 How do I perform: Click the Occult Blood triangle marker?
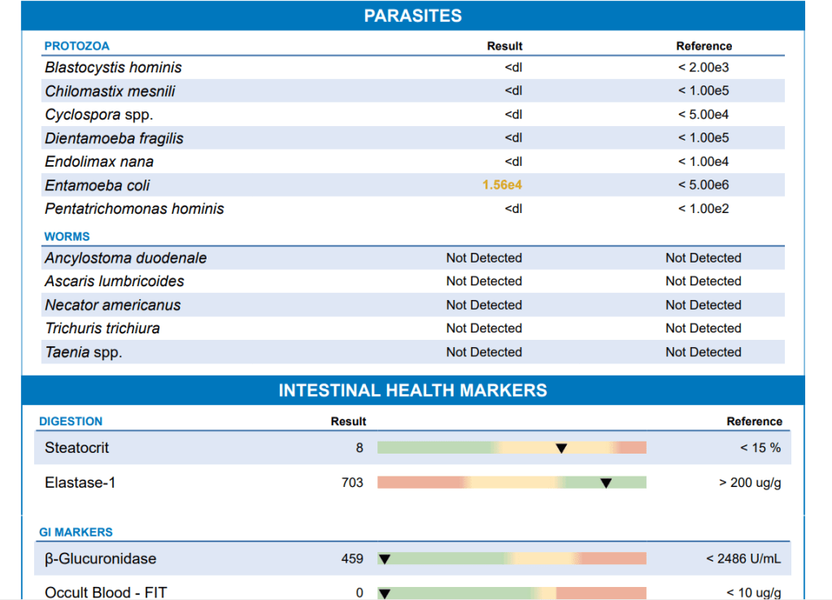pos(386,593)
